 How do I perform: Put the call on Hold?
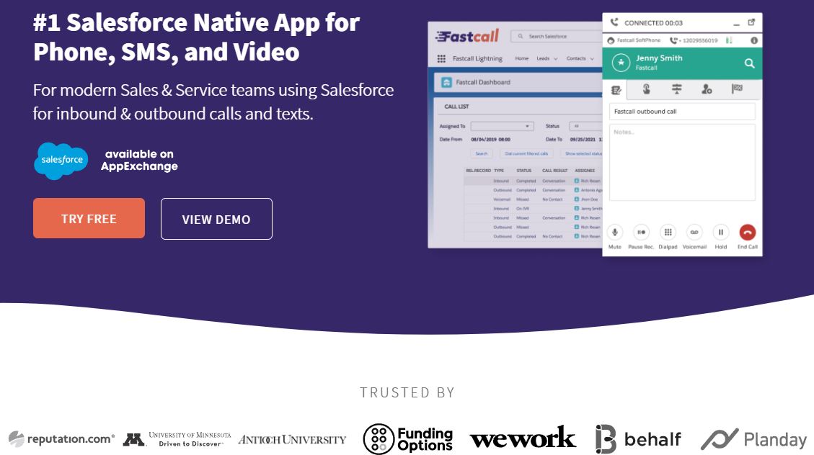720,232
